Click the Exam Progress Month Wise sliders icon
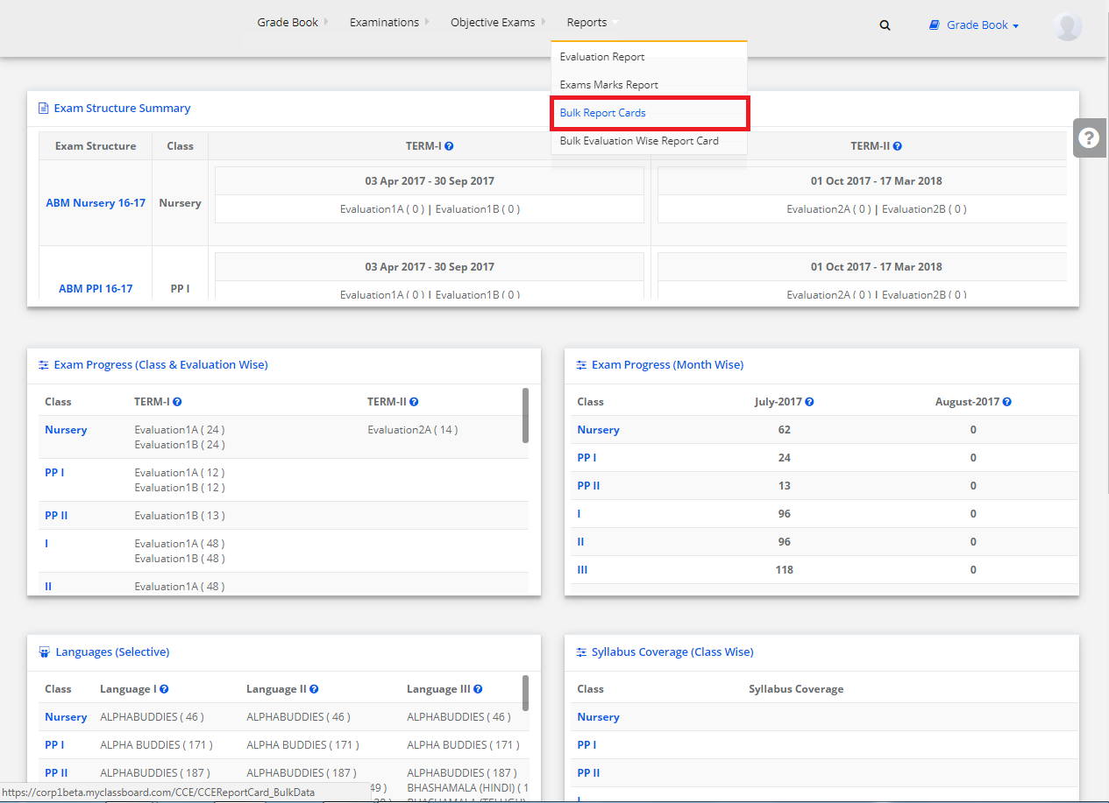Screen dimensions: 1109x803 pyautogui.click(x=581, y=365)
